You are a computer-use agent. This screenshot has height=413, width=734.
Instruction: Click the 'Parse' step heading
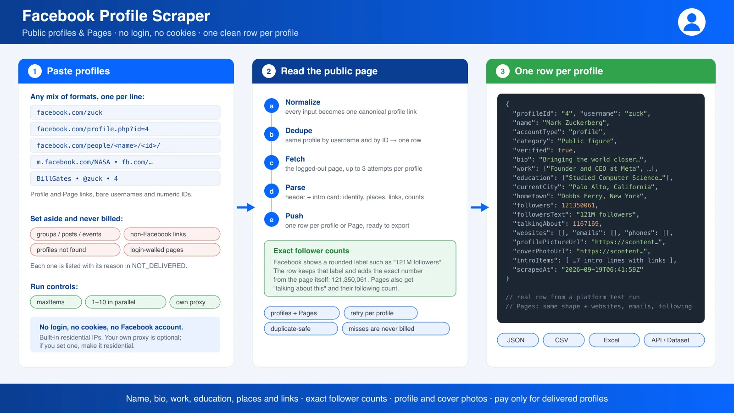point(295,187)
